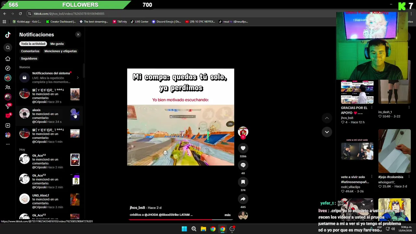Open Messages icon with 15 badge
The width and height of the screenshot is (416, 234).
coord(8,106)
